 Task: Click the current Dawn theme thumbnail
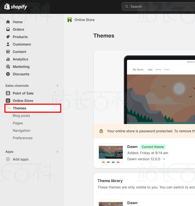pyautogui.click(x=111, y=153)
